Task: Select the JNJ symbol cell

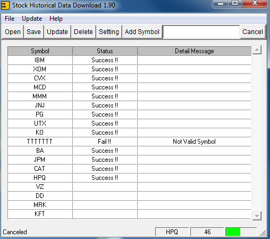Action: [x=40, y=105]
